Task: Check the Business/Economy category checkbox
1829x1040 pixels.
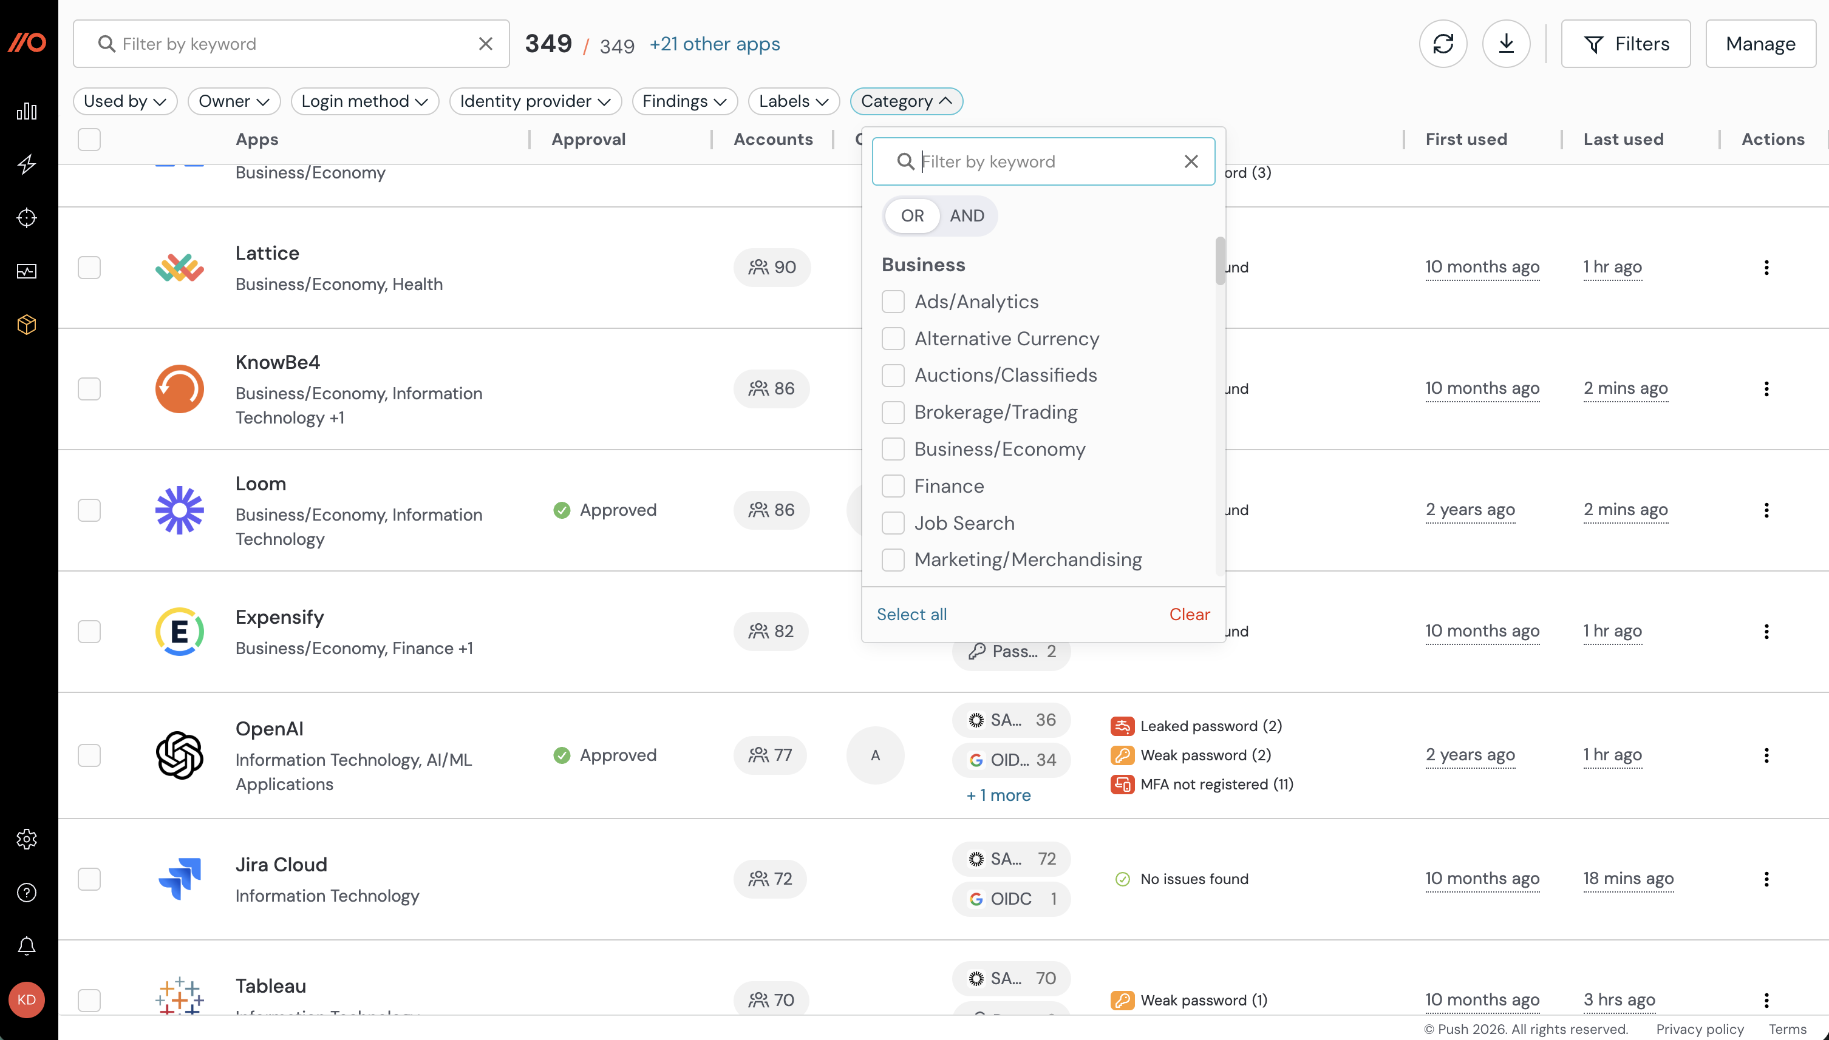Action: (893, 449)
